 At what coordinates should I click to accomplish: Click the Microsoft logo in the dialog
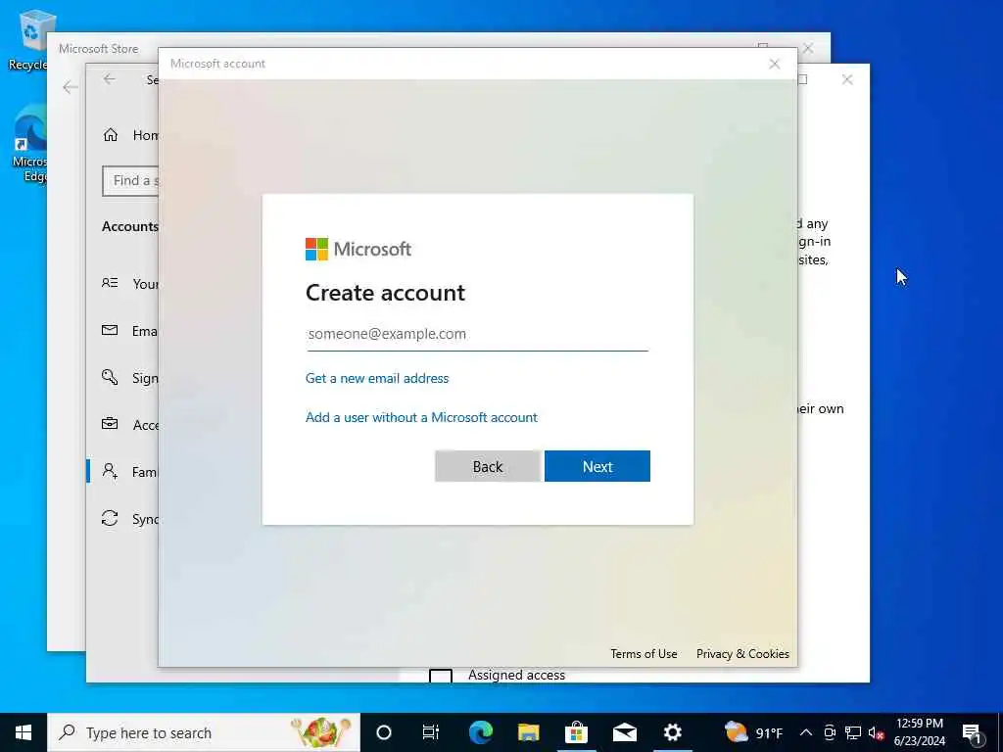pyautogui.click(x=358, y=249)
